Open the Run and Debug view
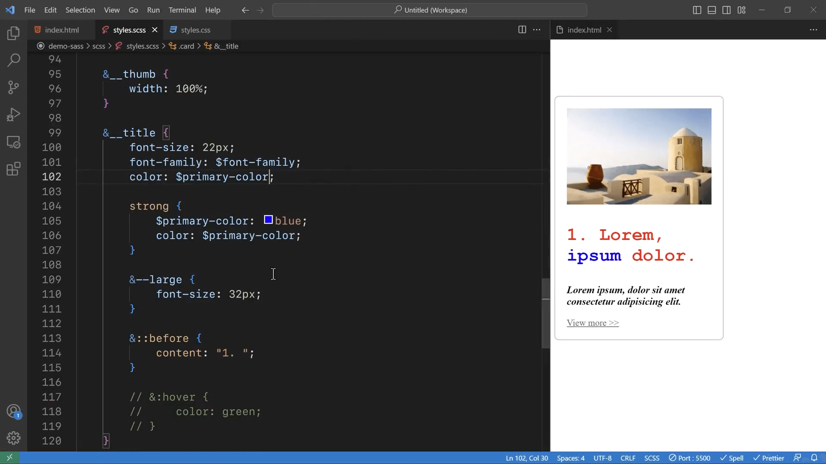 (x=13, y=115)
